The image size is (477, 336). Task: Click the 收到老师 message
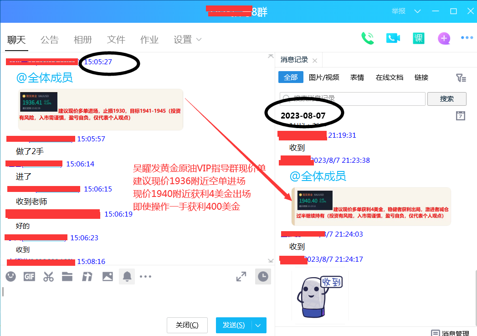click(31, 202)
